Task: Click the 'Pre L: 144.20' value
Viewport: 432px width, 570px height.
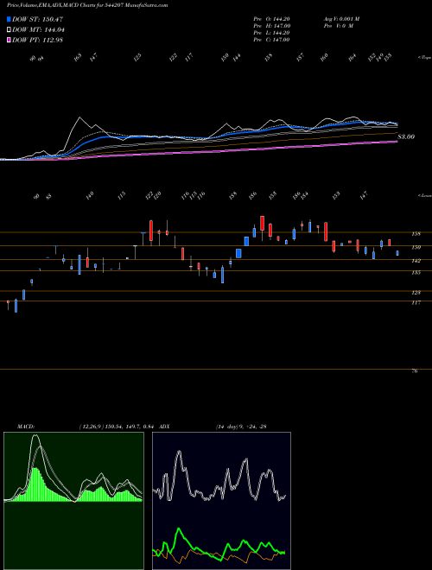Action: (x=271, y=33)
